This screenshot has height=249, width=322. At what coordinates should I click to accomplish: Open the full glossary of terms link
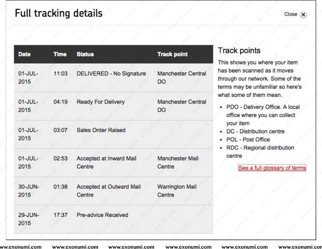coord(272,168)
